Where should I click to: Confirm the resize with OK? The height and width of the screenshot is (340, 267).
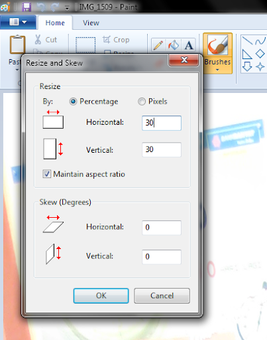[101, 296]
